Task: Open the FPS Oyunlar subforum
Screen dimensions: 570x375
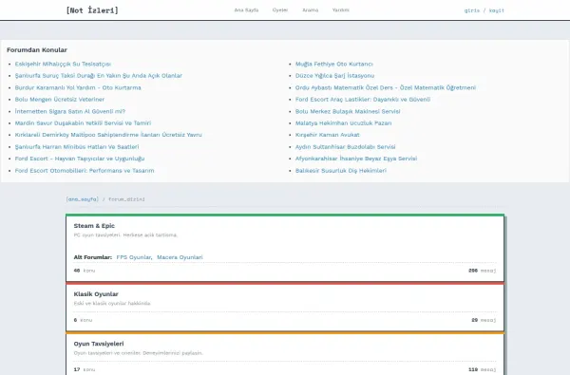Action: point(134,257)
